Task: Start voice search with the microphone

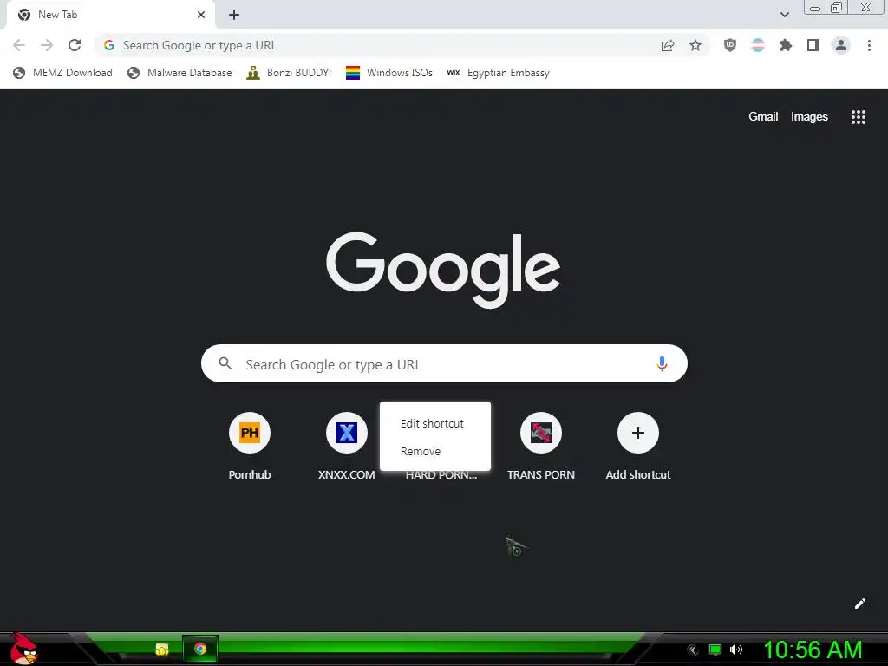Action: coord(662,363)
